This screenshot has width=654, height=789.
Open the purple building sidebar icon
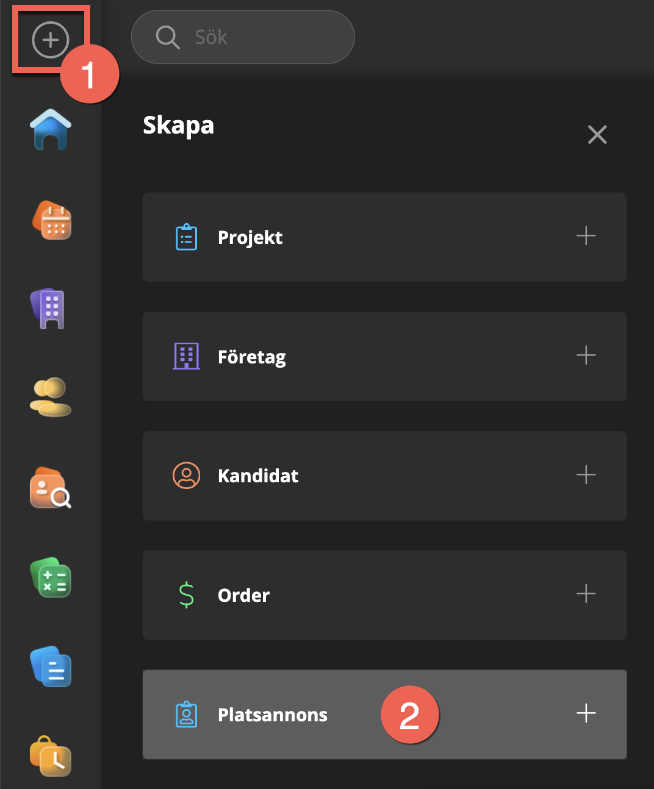[x=49, y=309]
